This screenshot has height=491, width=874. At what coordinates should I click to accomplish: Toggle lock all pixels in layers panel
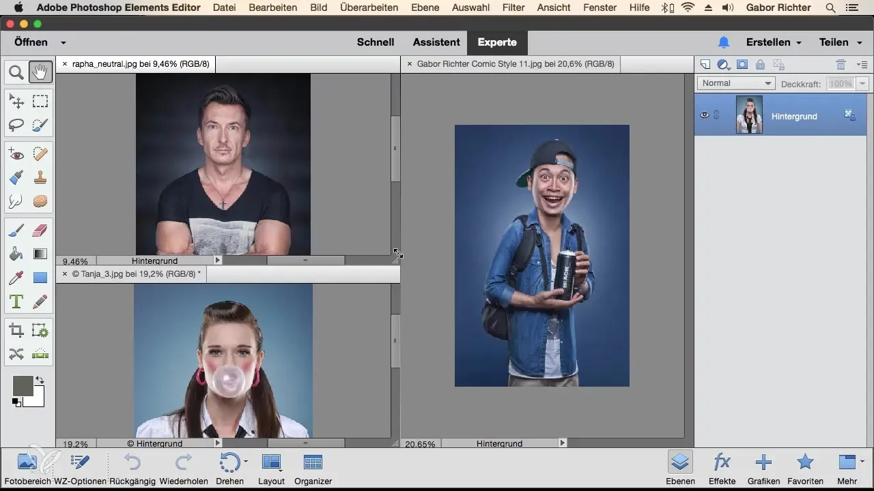(760, 65)
